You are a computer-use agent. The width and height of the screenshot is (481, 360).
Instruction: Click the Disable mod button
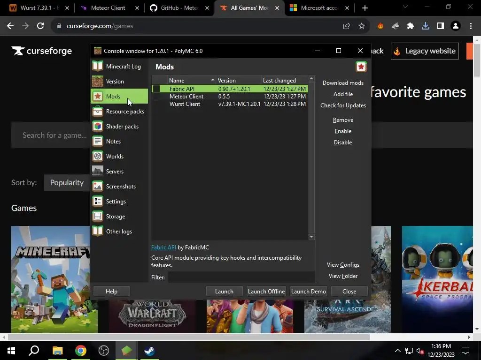[343, 142]
